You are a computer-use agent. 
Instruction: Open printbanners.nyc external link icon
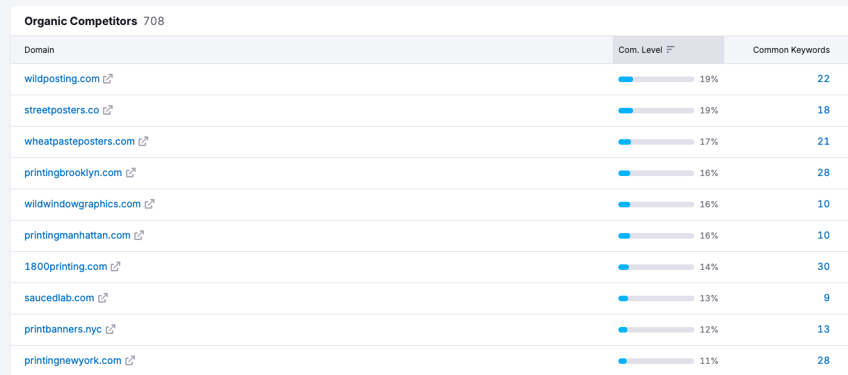click(x=111, y=330)
